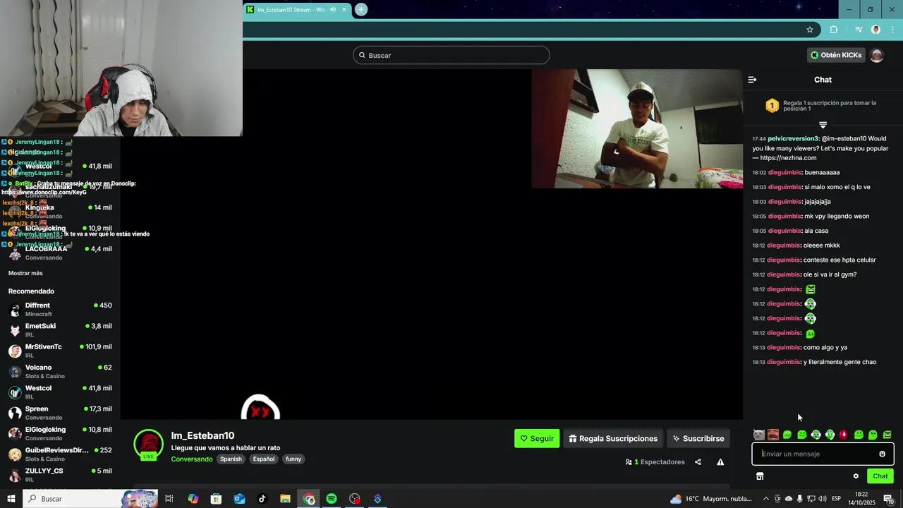
Task: Bookmark this page with star icon
Action: coord(810,30)
